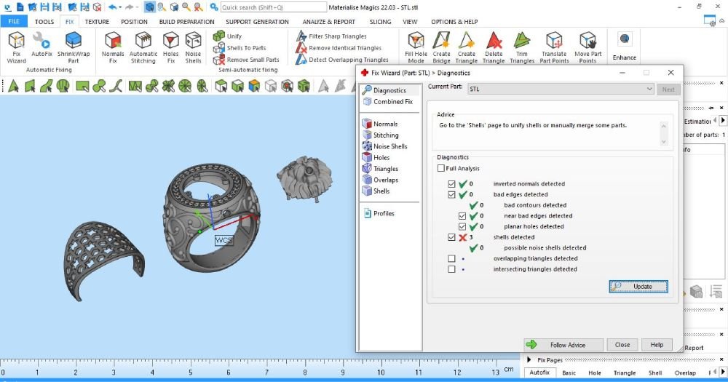The width and height of the screenshot is (728, 382).
Task: Open the Enhance tool
Action: tap(624, 47)
